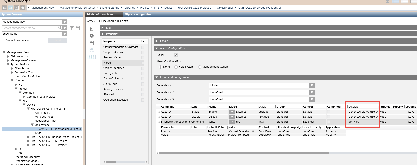Enable the Manual navigation checkbox
The image size is (417, 165).
tap(3, 40)
